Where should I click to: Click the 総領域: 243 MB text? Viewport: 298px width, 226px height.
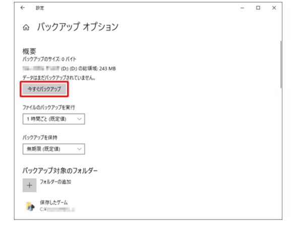[x=100, y=68]
